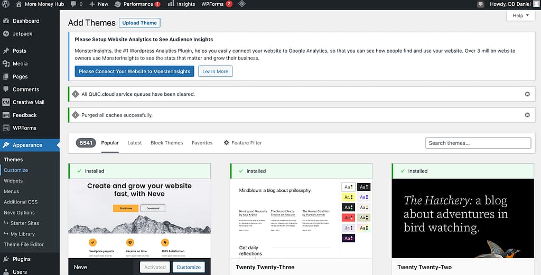Open WPForms in the admin bar
Screen dimensions: 541x275
point(217,4)
